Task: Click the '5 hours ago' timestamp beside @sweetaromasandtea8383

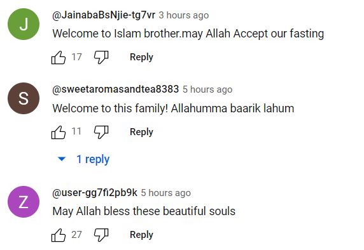Action: [207, 89]
